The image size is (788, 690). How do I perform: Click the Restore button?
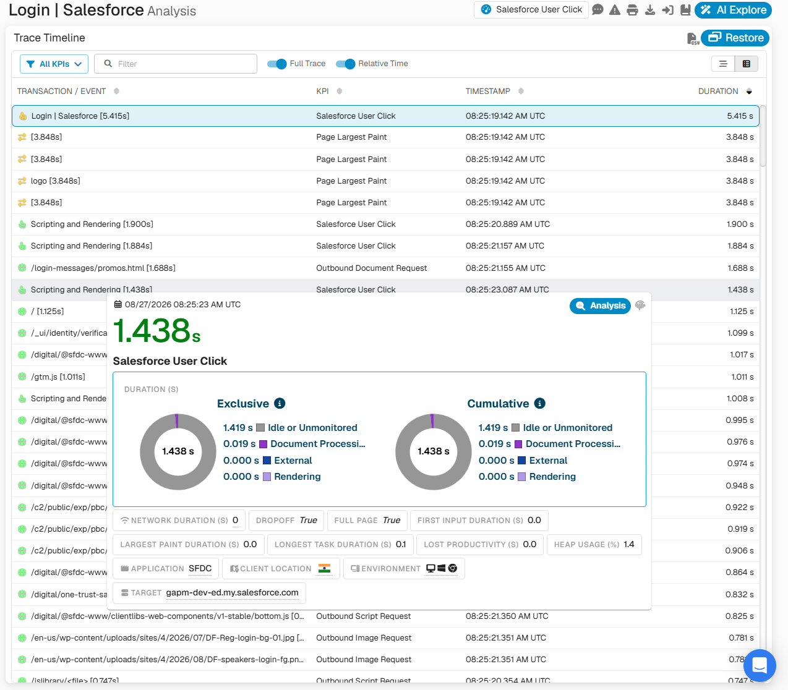(735, 38)
